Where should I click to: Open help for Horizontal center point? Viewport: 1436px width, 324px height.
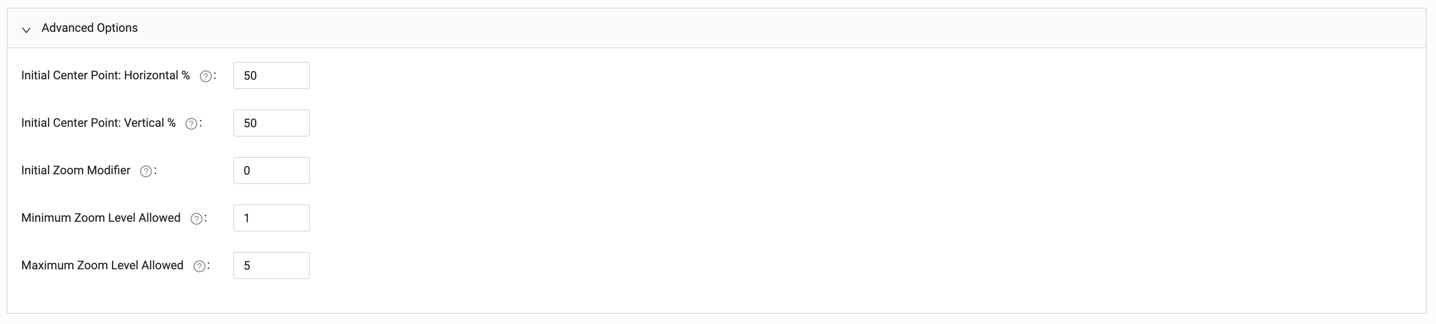click(206, 76)
